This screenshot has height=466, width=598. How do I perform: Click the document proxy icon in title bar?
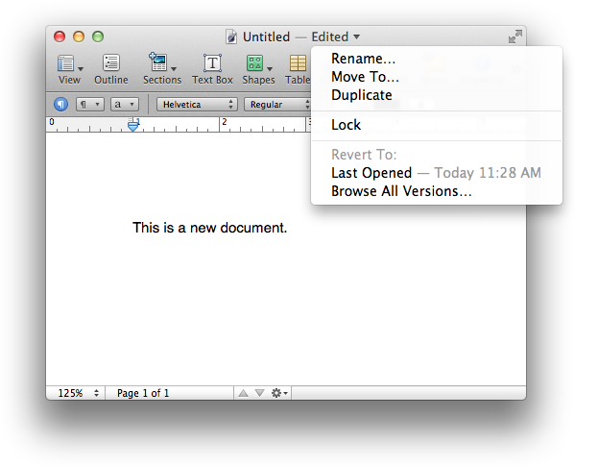coord(231,37)
